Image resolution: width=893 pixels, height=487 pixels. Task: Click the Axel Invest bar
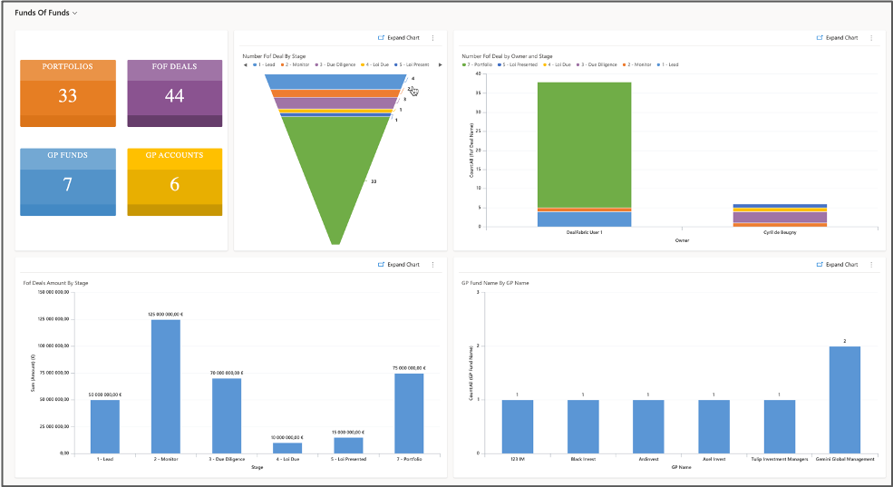713,426
